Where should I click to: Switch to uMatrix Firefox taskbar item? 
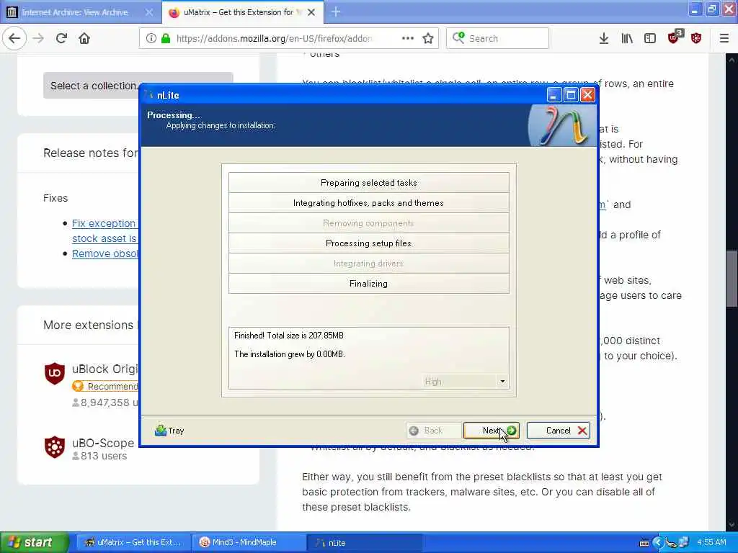click(133, 542)
